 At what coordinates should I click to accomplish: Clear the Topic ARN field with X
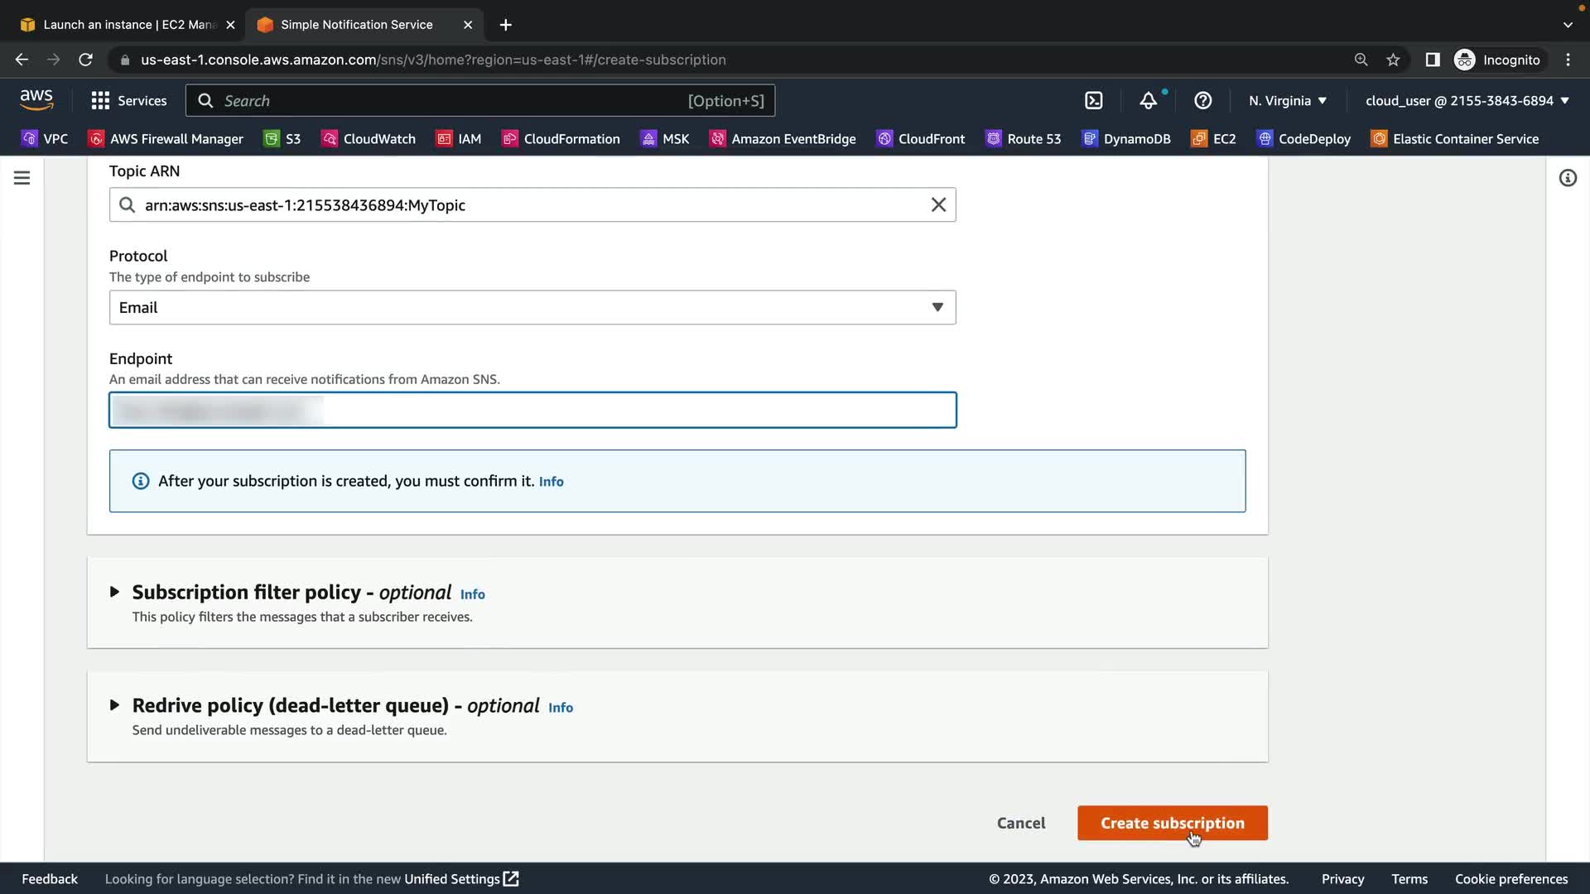click(937, 204)
